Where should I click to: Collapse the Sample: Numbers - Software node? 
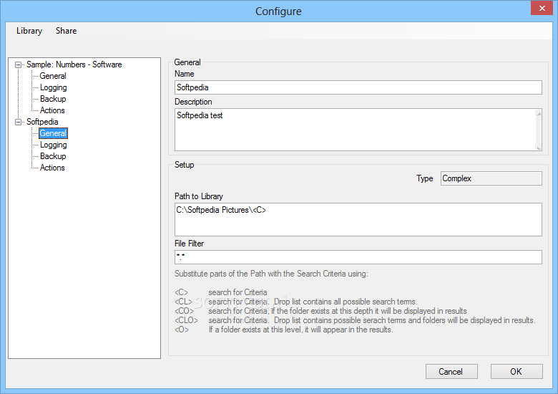click(18, 65)
